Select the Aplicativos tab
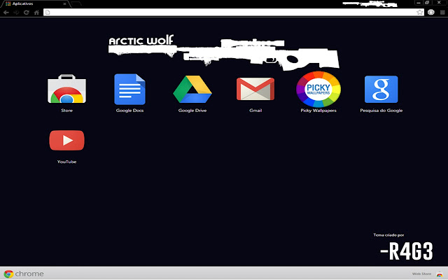448x280 pixels. click(x=28, y=3)
